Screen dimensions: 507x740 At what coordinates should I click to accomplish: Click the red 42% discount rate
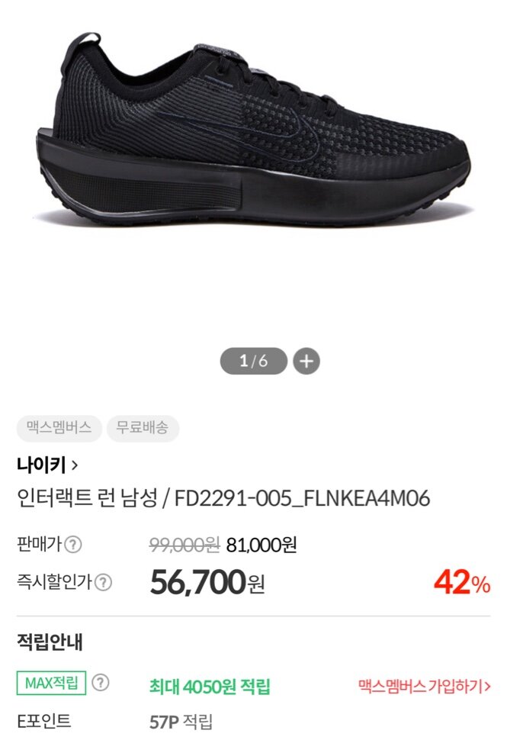[462, 582]
